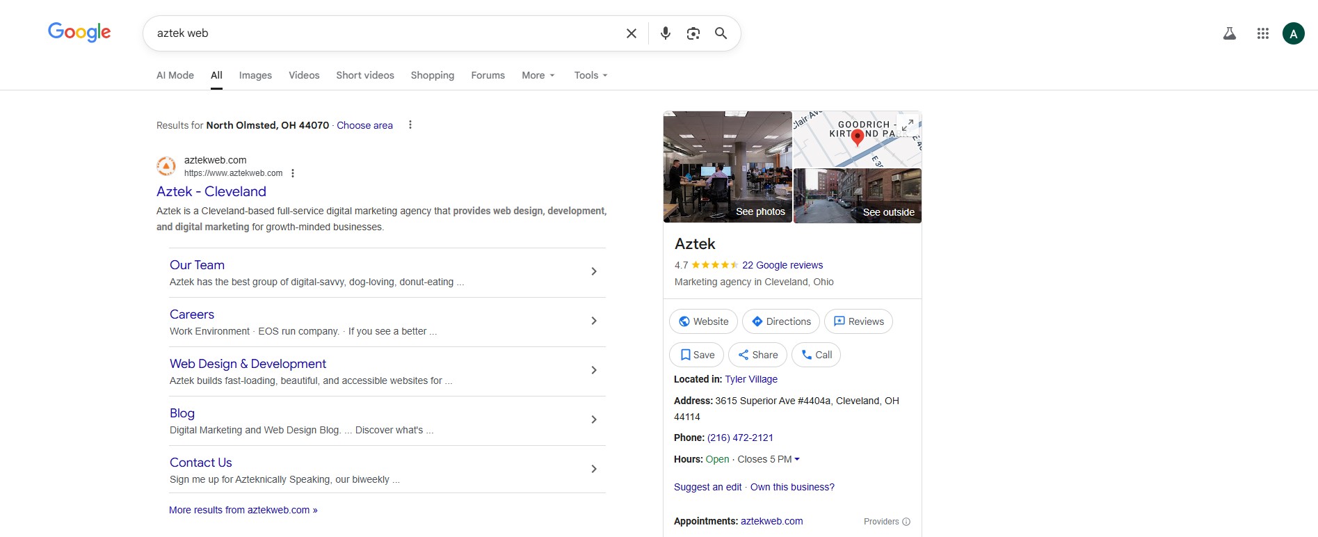Open the Tools dropdown
The image size is (1318, 537).
[x=590, y=75]
